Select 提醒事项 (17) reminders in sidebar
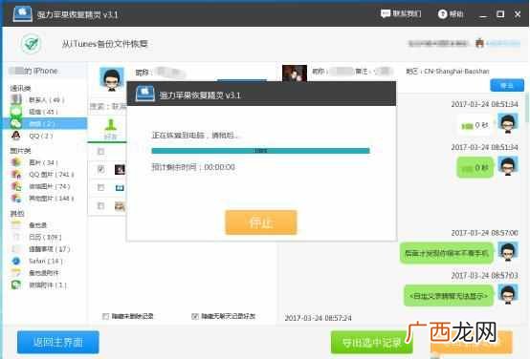 pyautogui.click(x=50, y=249)
